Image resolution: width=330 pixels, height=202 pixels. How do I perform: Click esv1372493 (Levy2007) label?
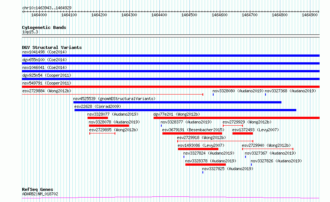tap(255, 130)
